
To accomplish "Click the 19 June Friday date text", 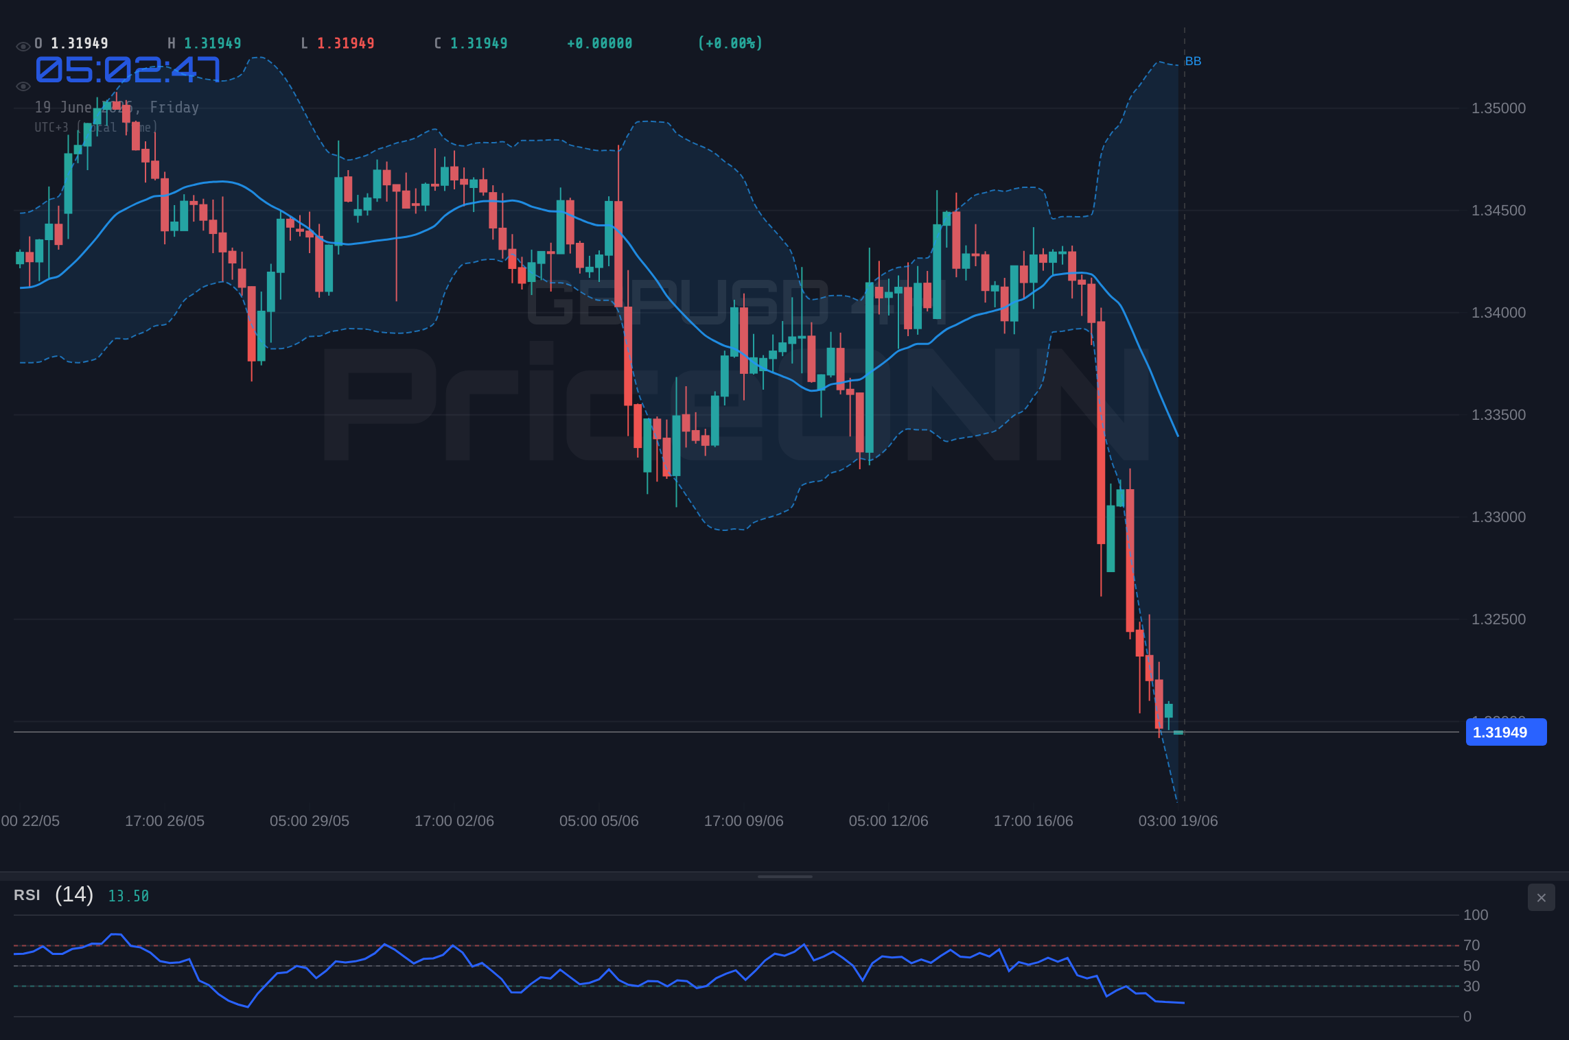I will (x=117, y=107).
